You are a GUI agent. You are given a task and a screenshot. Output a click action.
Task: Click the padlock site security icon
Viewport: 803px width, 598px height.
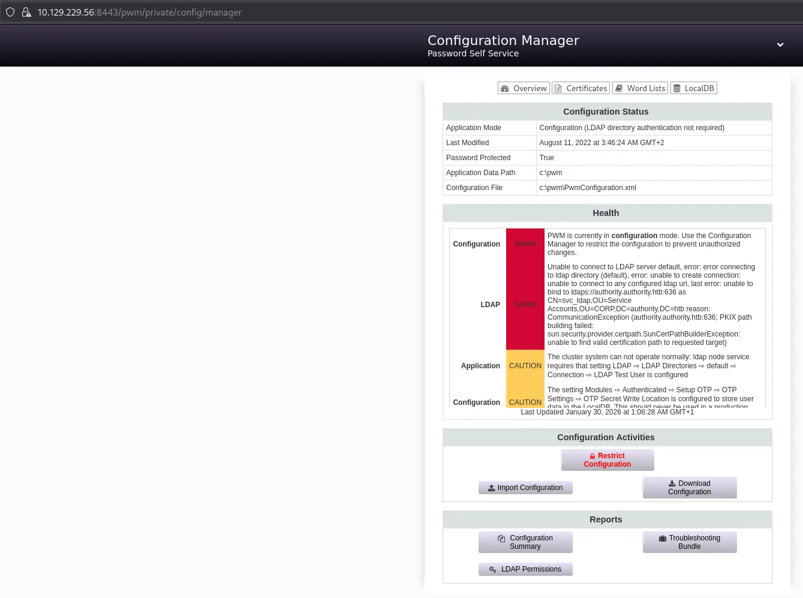pos(26,12)
